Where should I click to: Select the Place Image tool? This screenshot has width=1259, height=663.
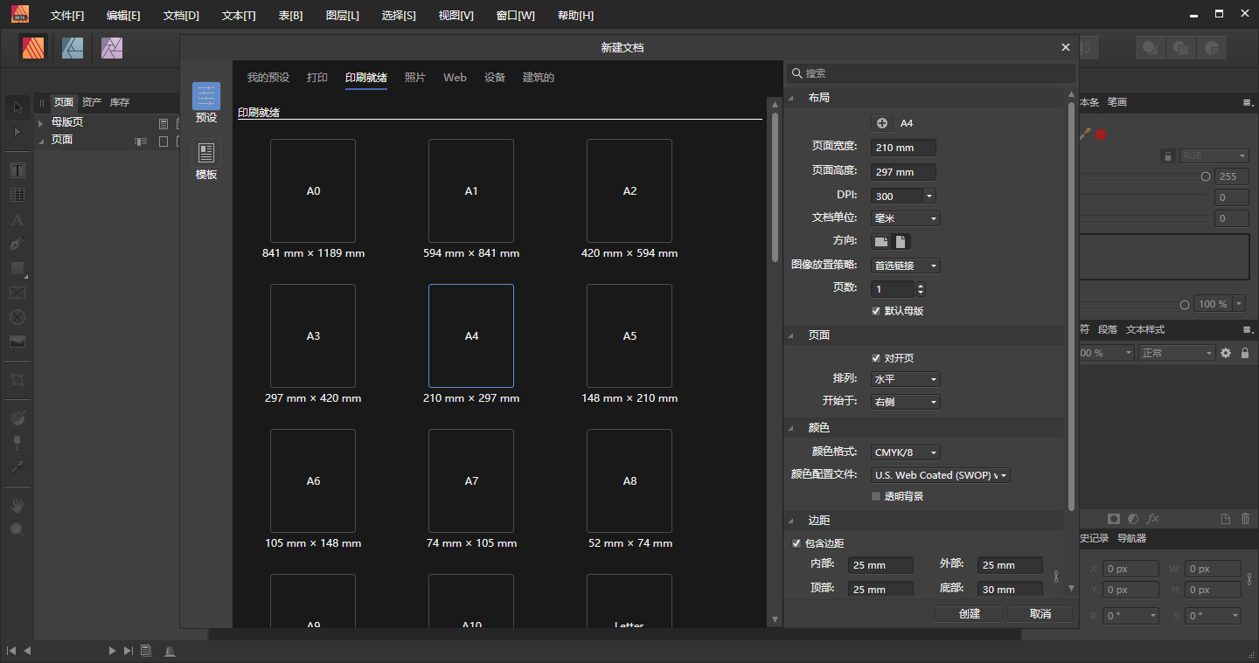[x=17, y=342]
